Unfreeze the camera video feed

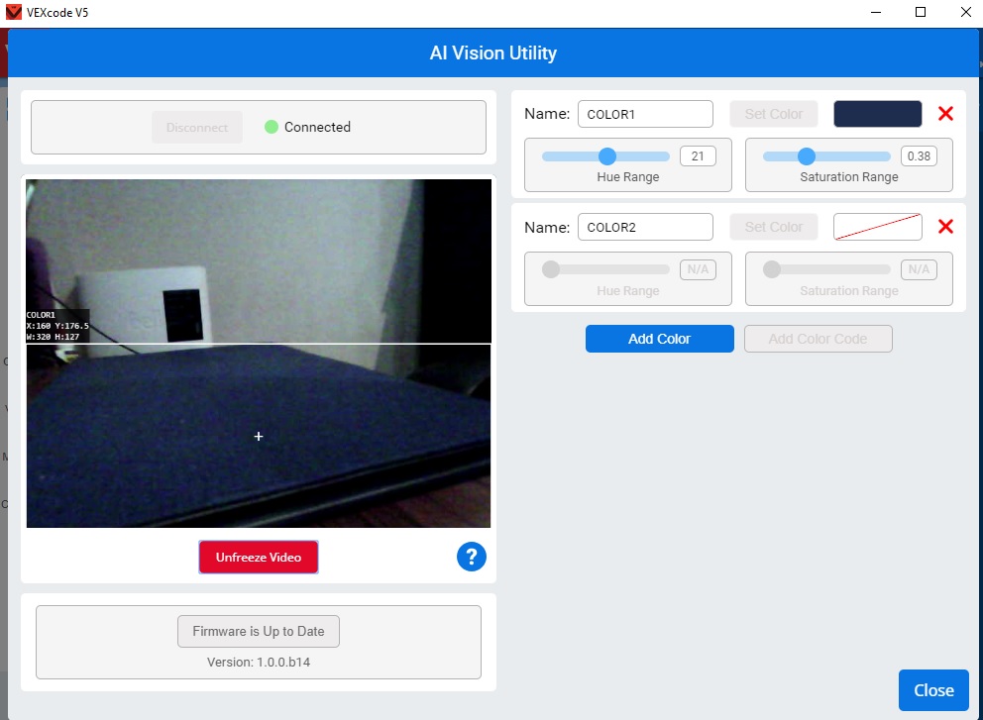tap(258, 557)
